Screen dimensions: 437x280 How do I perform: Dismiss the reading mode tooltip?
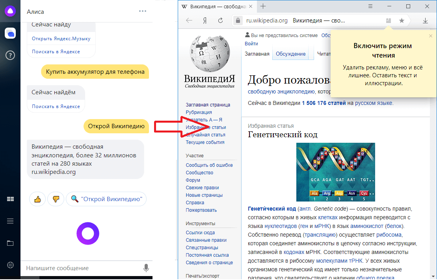pyautogui.click(x=431, y=36)
